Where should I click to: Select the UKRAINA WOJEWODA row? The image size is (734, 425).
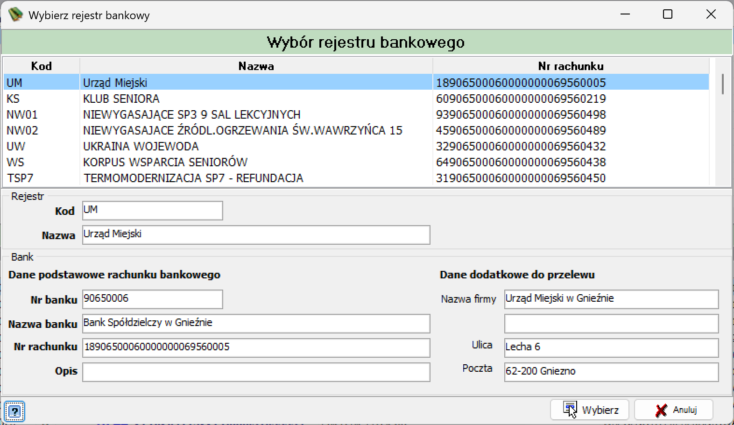(x=356, y=146)
